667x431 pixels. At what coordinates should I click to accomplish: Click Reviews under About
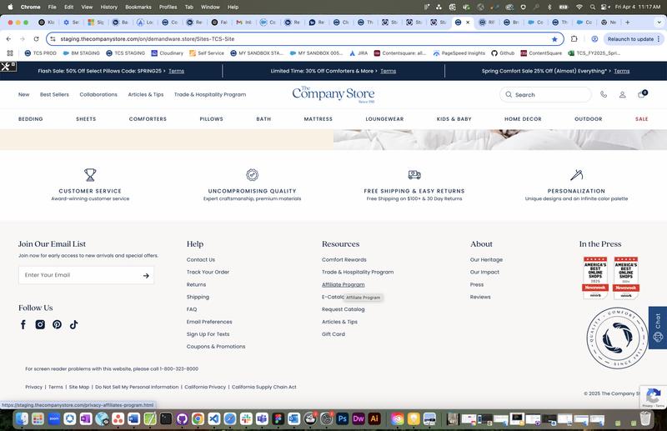tap(480, 297)
